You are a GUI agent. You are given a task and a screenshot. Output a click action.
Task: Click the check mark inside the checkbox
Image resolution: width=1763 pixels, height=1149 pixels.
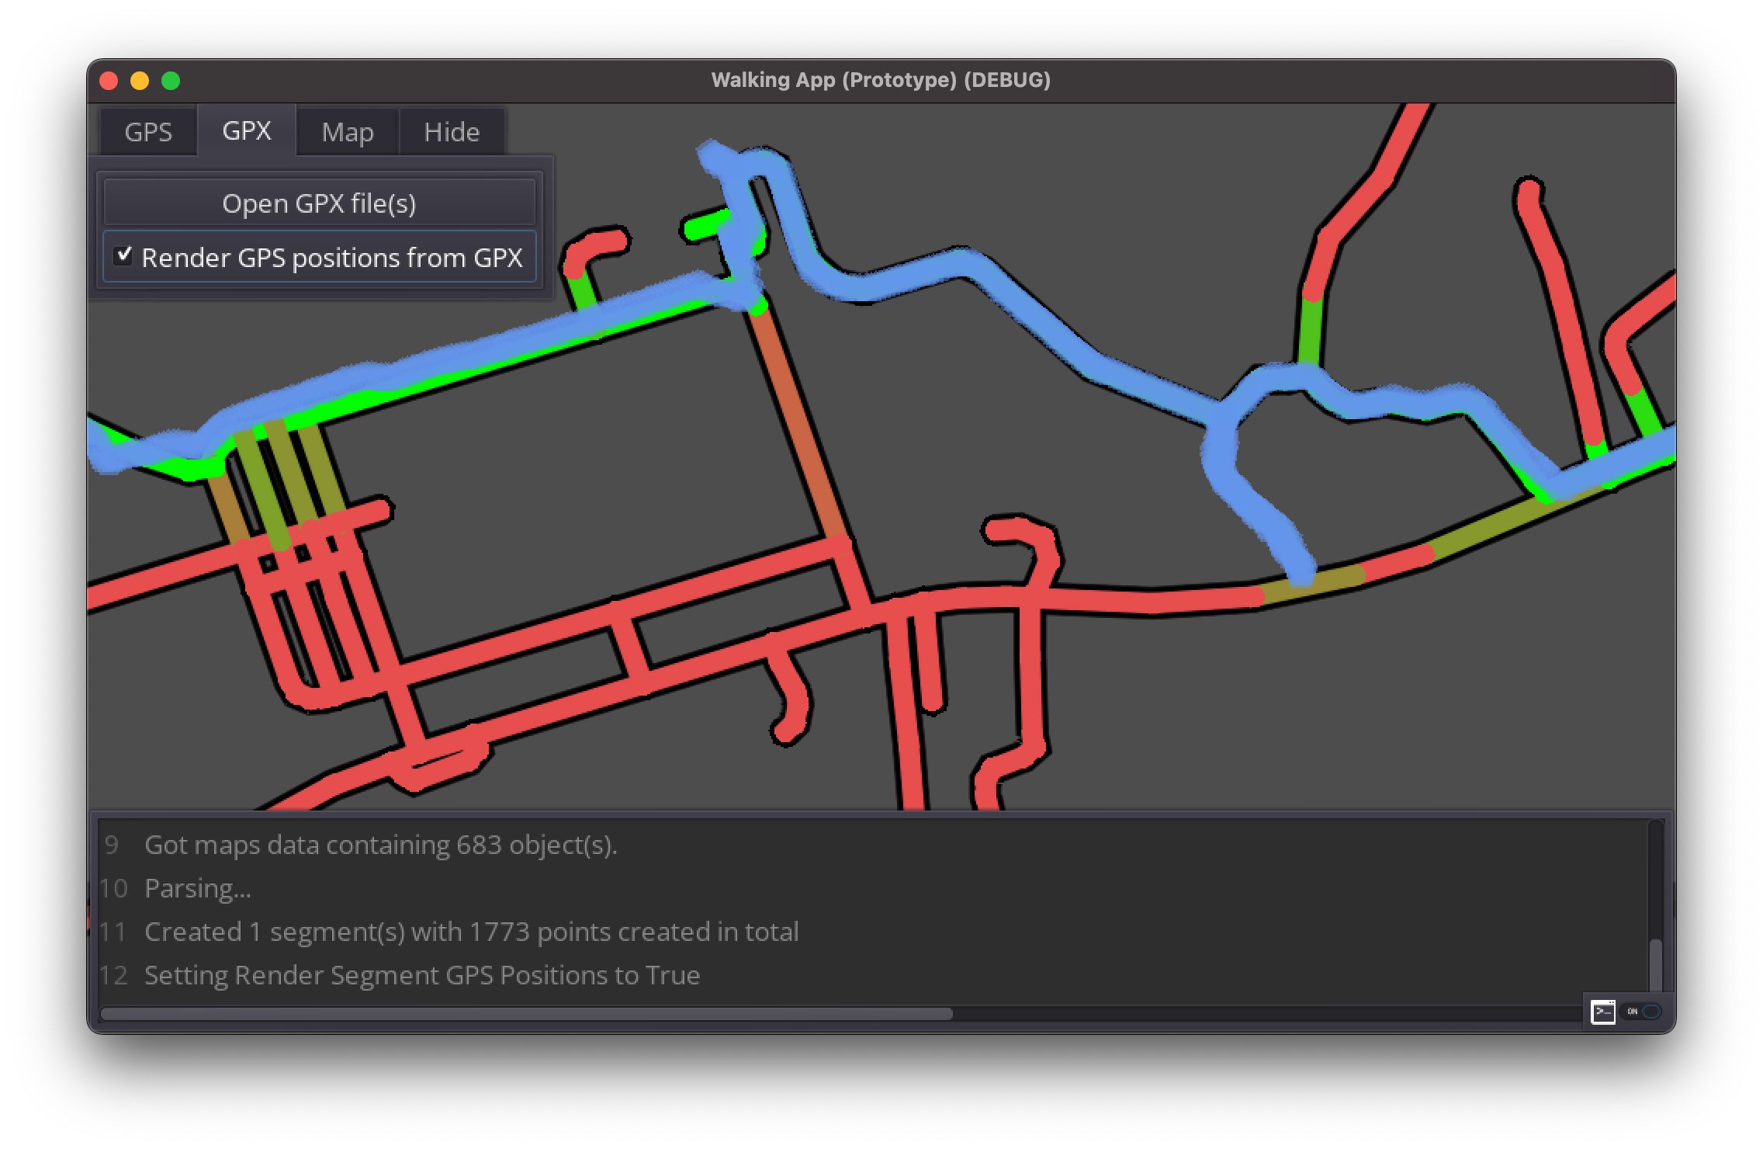pyautogui.click(x=123, y=255)
